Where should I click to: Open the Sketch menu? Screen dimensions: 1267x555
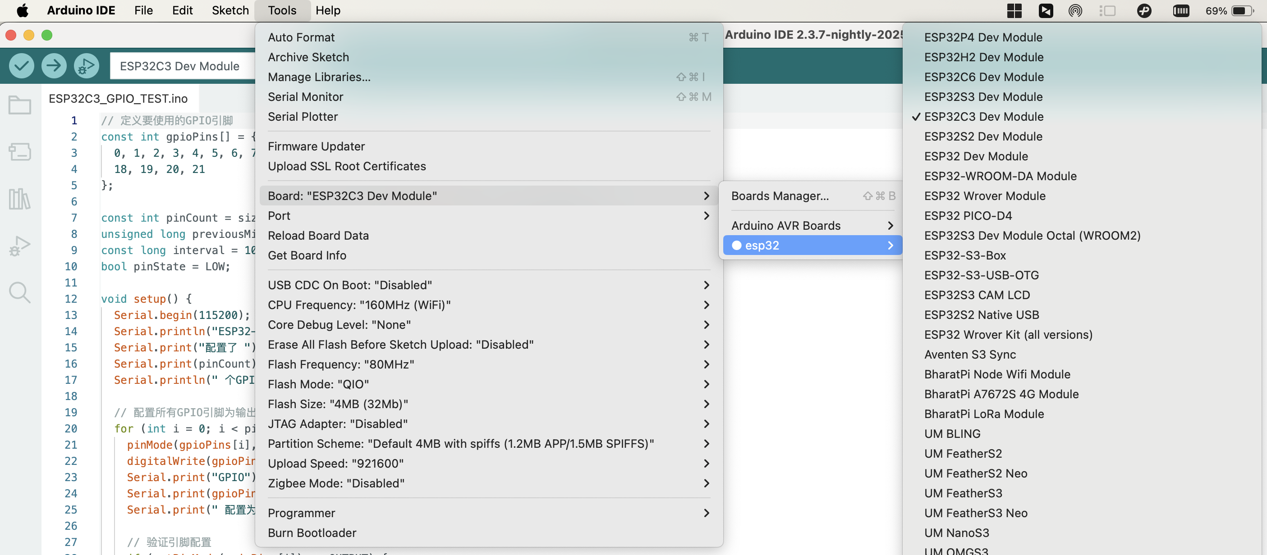[x=230, y=10]
